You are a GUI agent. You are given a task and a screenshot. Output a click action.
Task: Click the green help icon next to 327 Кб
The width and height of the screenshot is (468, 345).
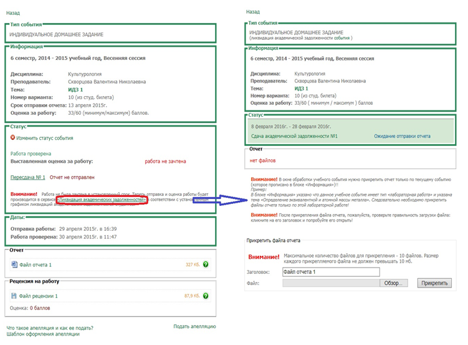(206, 265)
